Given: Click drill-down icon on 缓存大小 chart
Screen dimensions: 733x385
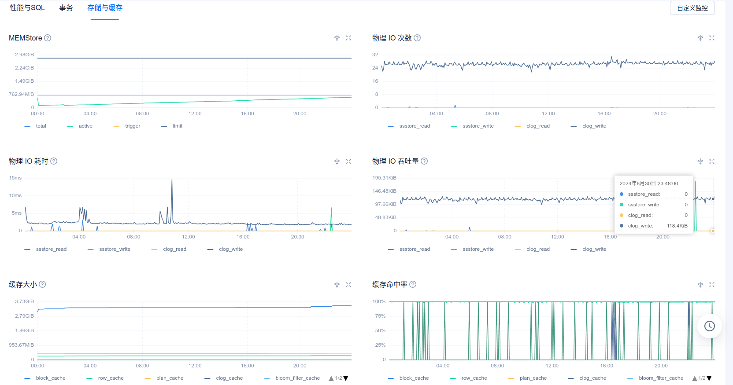Looking at the screenshot, I should [x=337, y=285].
